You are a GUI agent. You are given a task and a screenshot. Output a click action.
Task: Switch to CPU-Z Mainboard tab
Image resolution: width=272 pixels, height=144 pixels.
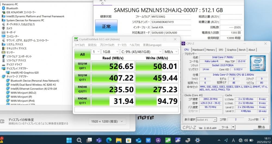click(198, 50)
